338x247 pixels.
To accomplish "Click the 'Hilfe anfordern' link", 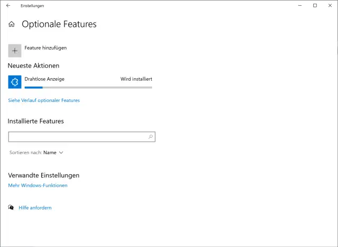I will [x=35, y=208].
